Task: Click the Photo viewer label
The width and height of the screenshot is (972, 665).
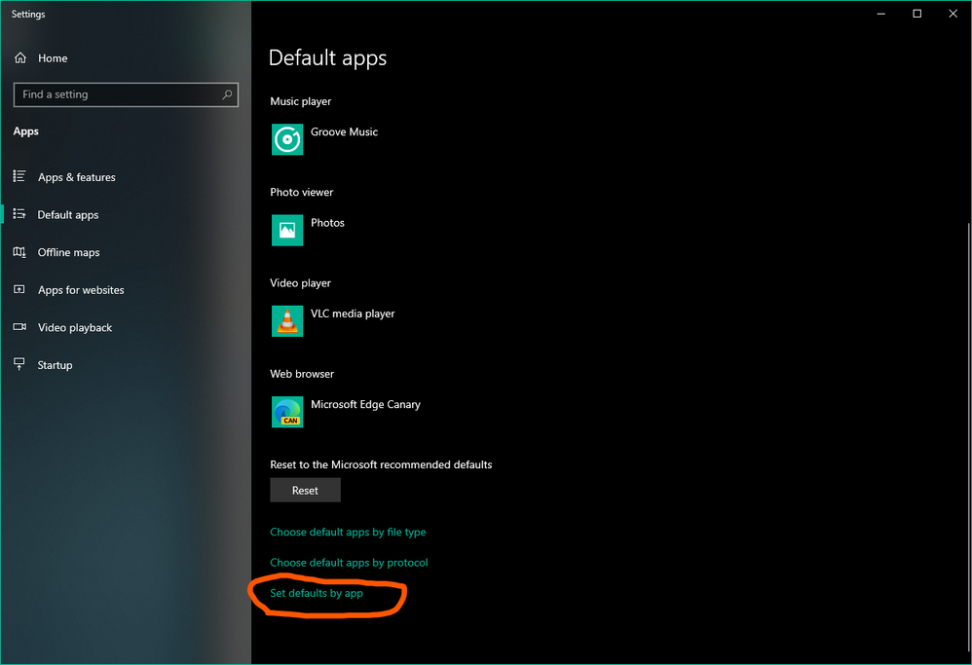Action: pyautogui.click(x=302, y=192)
